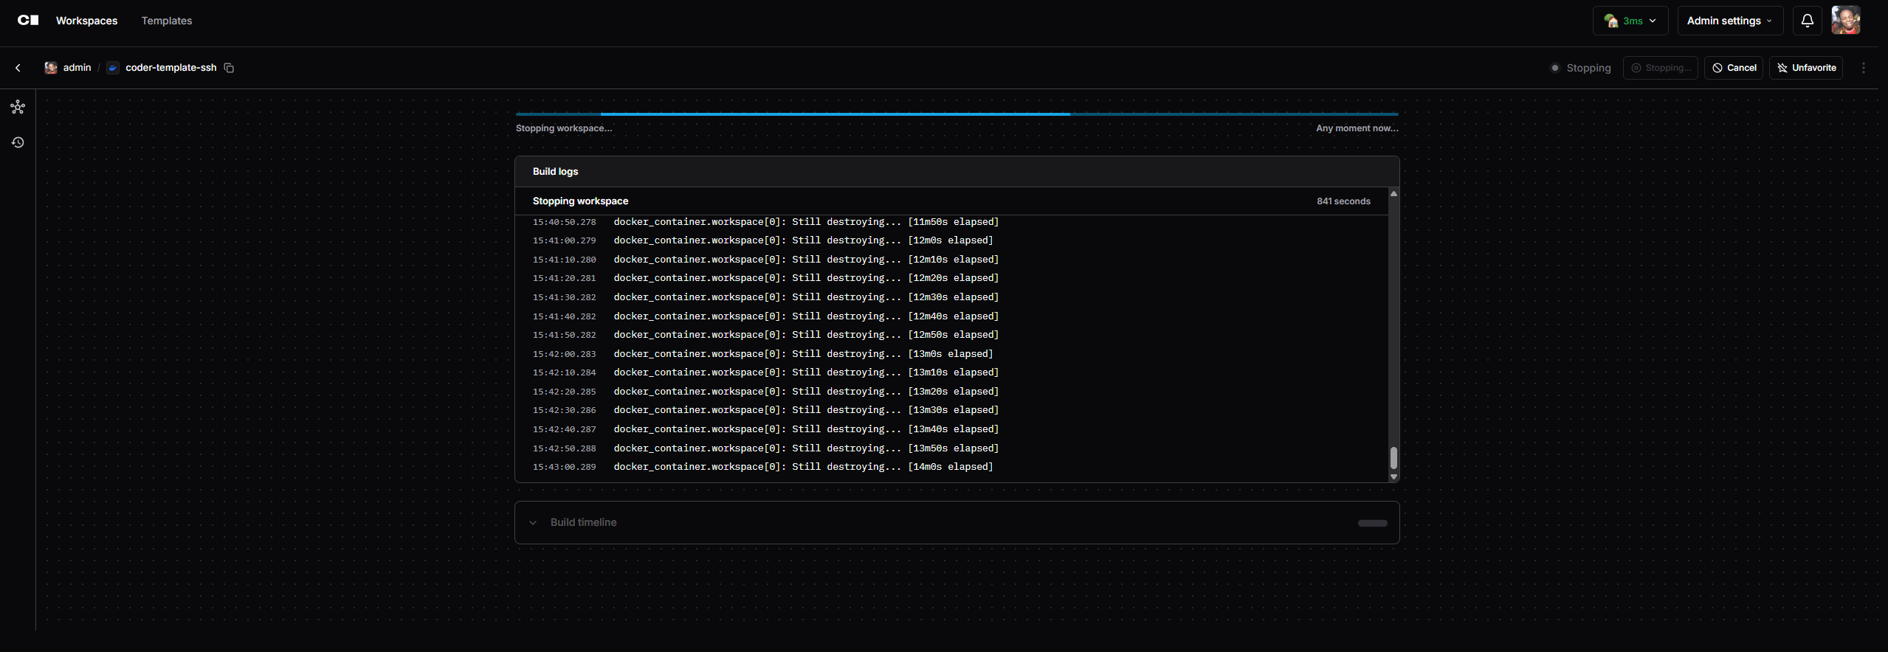
Task: Click the Stopping workspace... progress label
Action: point(564,128)
